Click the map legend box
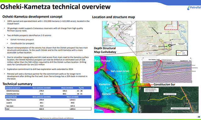Screen dimensions: 201x120 (x=182, y=53)
